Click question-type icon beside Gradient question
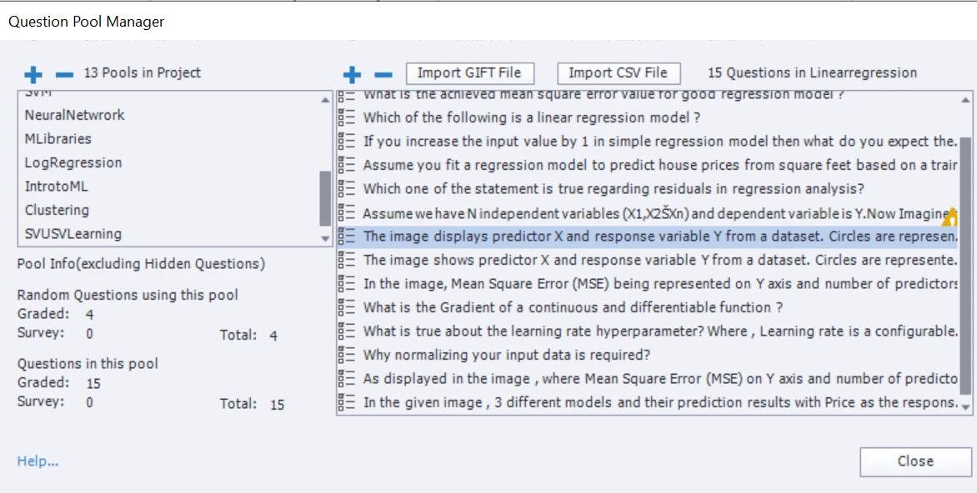This screenshot has width=977, height=493. (x=346, y=306)
